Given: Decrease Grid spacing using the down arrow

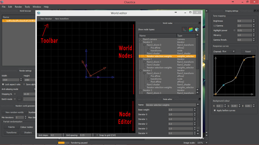Looking at the screenshot, I should [93, 136].
